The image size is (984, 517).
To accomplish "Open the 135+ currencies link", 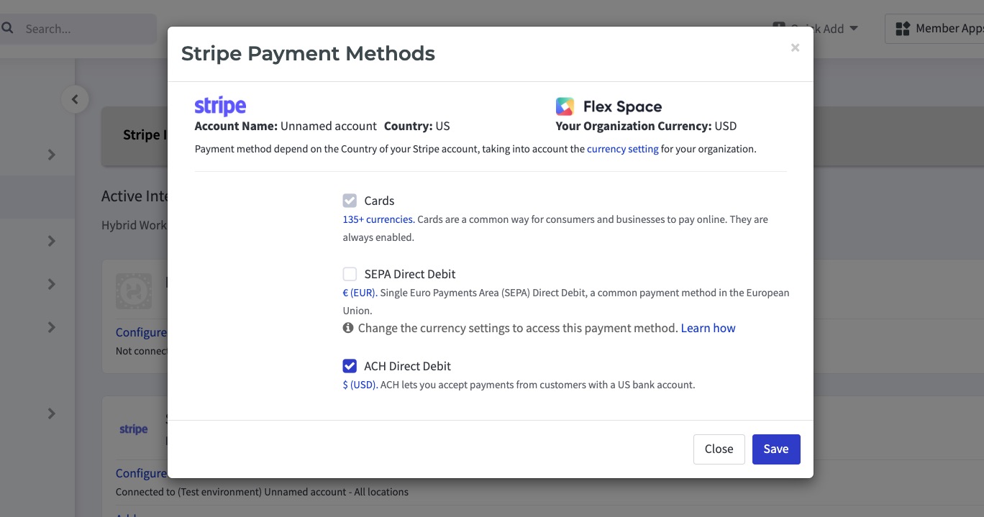I will pyautogui.click(x=378, y=219).
